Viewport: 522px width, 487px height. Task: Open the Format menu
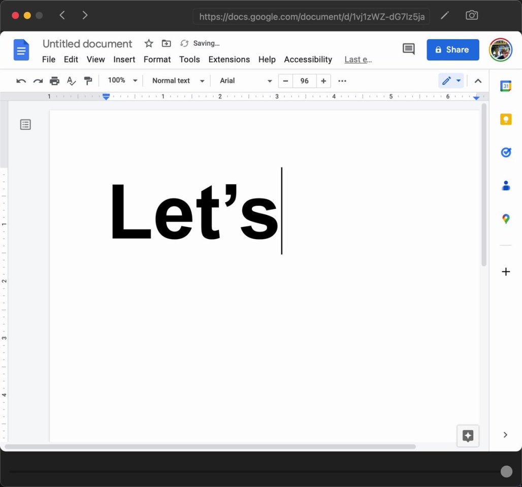pyautogui.click(x=157, y=59)
